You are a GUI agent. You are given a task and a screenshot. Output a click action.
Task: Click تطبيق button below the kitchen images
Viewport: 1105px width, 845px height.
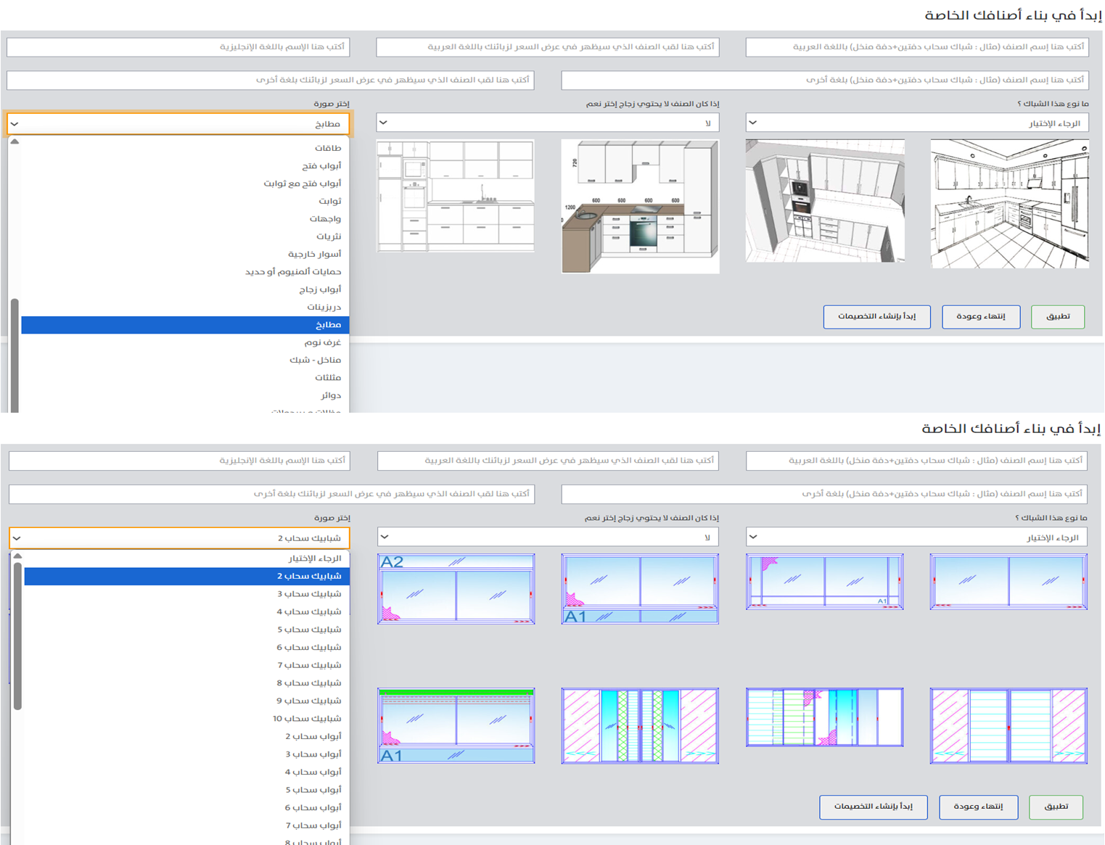1057,317
